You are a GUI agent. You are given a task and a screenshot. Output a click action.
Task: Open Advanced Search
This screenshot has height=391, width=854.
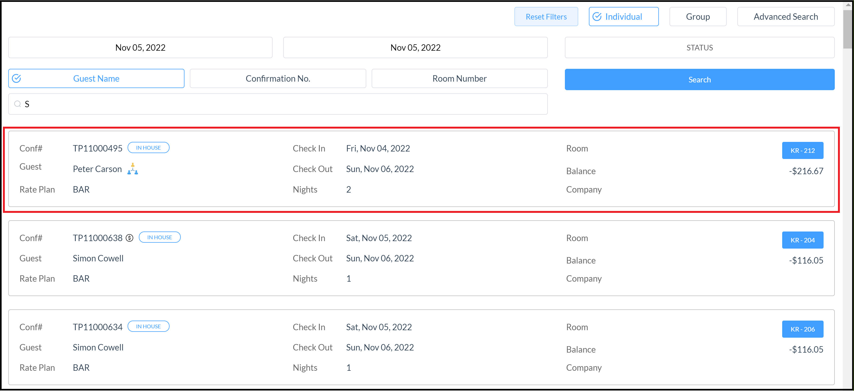(785, 16)
